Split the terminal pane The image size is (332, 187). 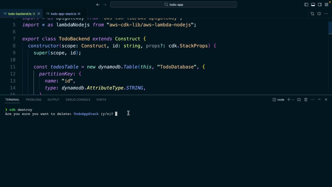coord(299,100)
